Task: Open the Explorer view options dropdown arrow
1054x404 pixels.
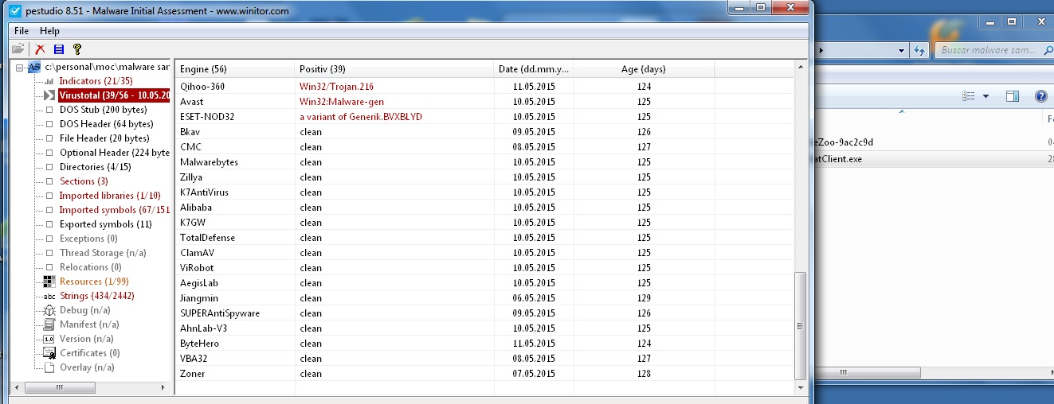Action: pos(985,96)
